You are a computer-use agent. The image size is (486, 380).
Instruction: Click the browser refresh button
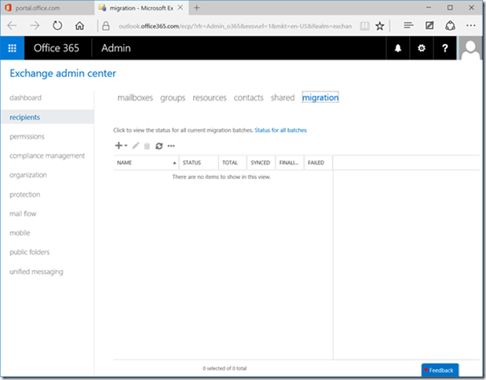tap(57, 25)
